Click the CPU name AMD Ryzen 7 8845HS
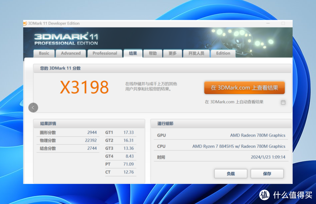Viewport: 316px width, 204px height. pyautogui.click(x=239, y=146)
